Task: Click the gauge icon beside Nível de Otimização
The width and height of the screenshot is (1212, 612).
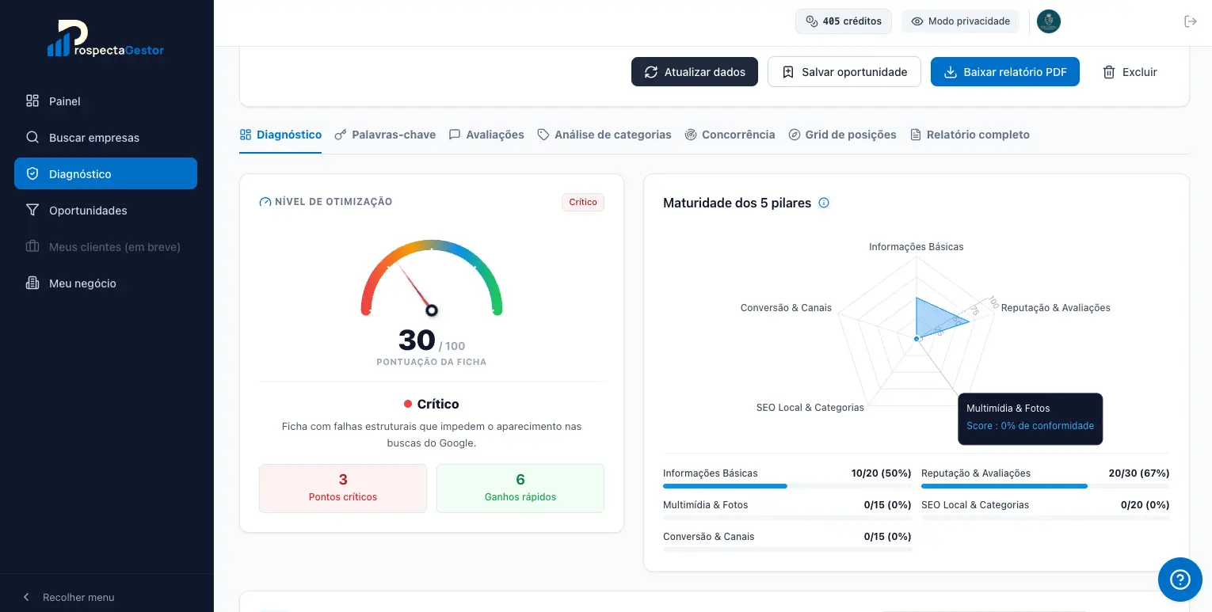Action: point(265,202)
